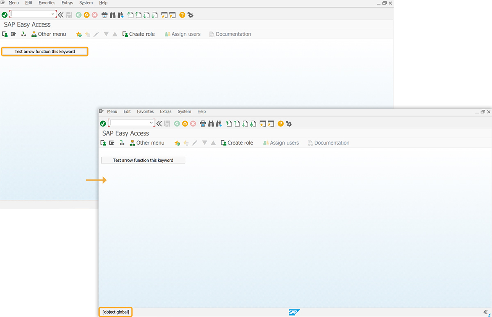This screenshot has width=492, height=317.
Task: Open command field dropdown in front window
Action: pyautogui.click(x=151, y=123)
